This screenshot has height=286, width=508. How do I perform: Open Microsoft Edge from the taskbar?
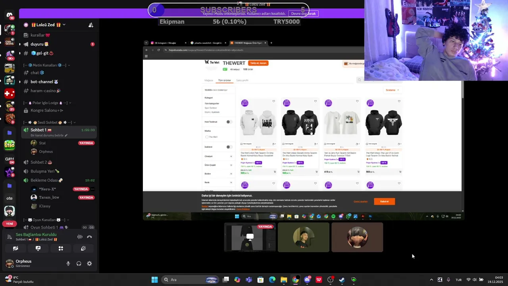tap(272, 280)
